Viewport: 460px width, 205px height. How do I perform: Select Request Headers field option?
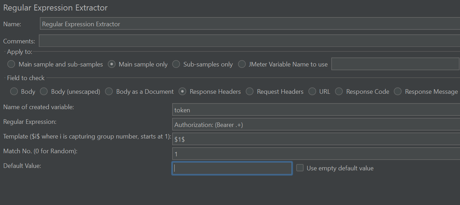[x=250, y=92]
